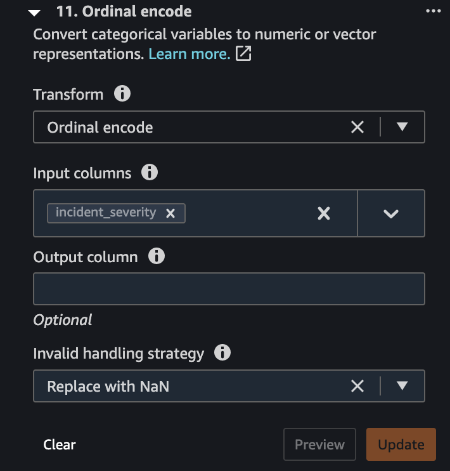The image size is (450, 471).
Task: Remove the incident_severity column tag
Action: point(170,213)
